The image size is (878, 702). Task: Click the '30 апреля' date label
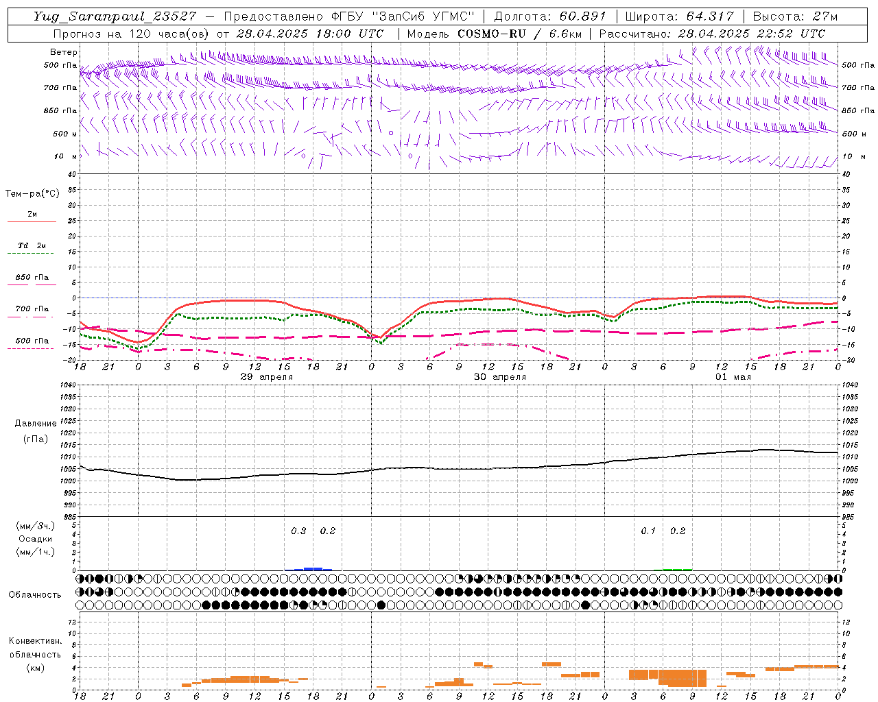(500, 377)
